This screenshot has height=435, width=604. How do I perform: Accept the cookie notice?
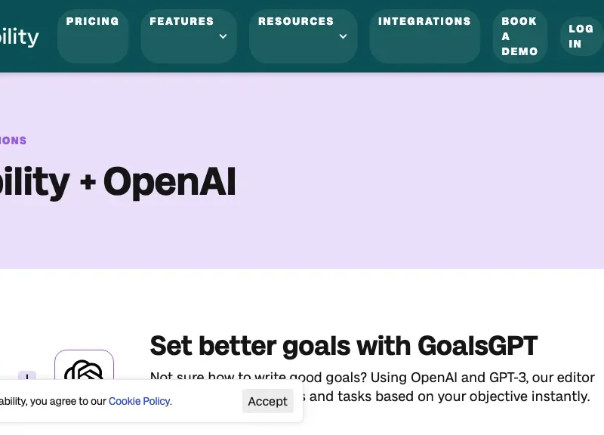[x=267, y=401]
